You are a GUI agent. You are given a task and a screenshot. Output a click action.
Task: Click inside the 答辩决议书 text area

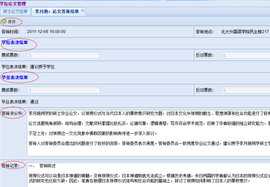point(147,133)
